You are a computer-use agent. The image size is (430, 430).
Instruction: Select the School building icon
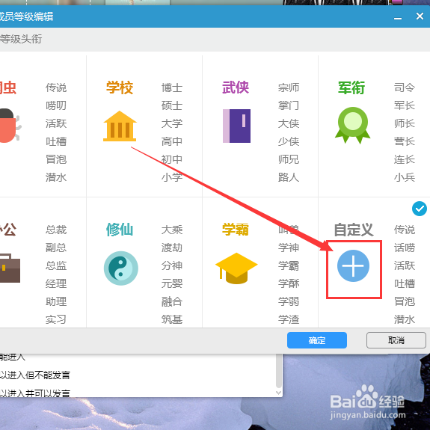[x=120, y=126]
